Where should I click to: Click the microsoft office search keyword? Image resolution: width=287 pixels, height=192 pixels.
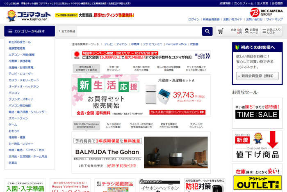(176, 44)
